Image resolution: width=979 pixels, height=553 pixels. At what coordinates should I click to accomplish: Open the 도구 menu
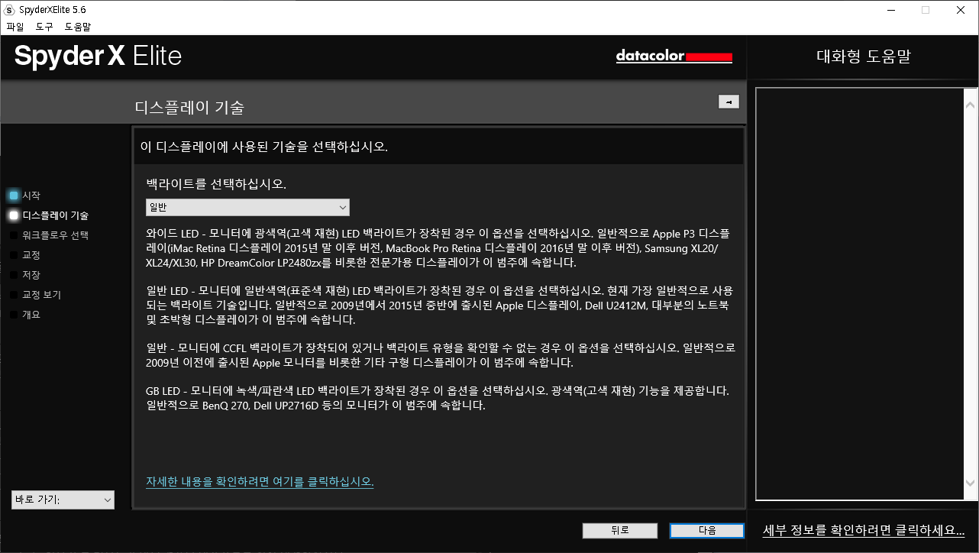point(44,27)
